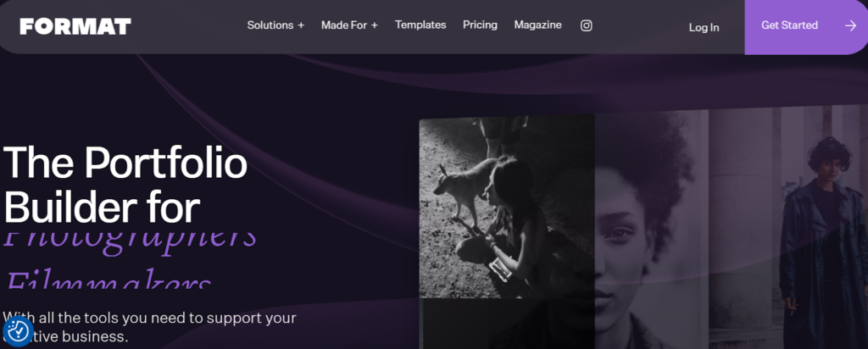Click the 'The Portfolio Builder for' headline
Viewport: 868px width, 349px height.
[x=125, y=184]
